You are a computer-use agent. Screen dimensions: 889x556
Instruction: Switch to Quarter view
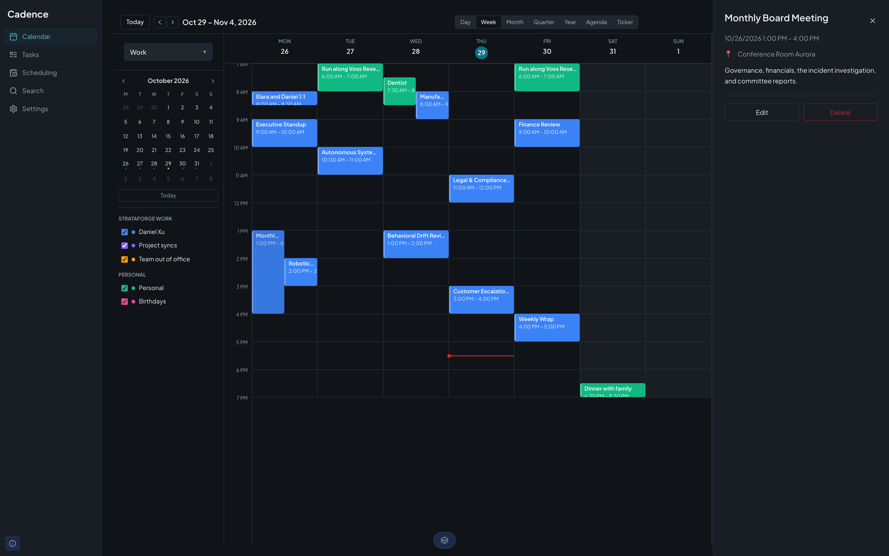pos(544,22)
